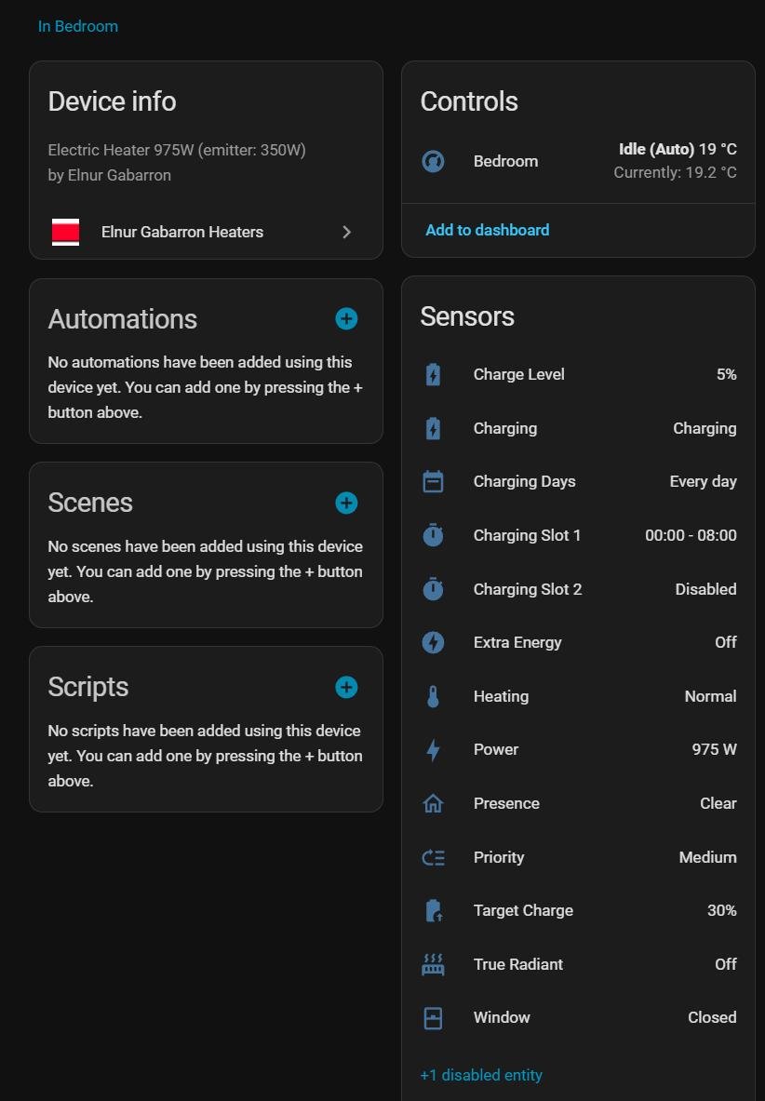The height and width of the screenshot is (1101, 765).
Task: Click the red Elnur Gabarron logo
Action: click(x=65, y=233)
